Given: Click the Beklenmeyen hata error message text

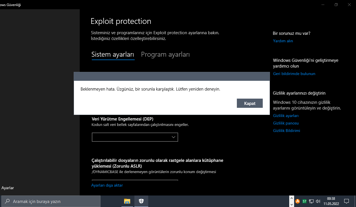Looking at the screenshot, I should click(150, 89).
